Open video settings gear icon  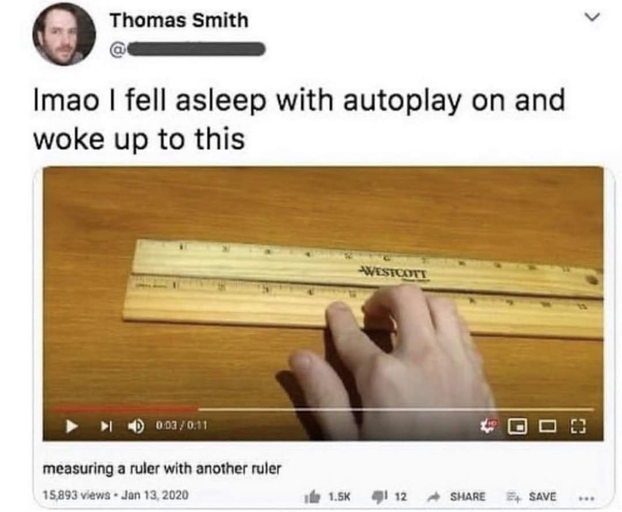click(489, 426)
